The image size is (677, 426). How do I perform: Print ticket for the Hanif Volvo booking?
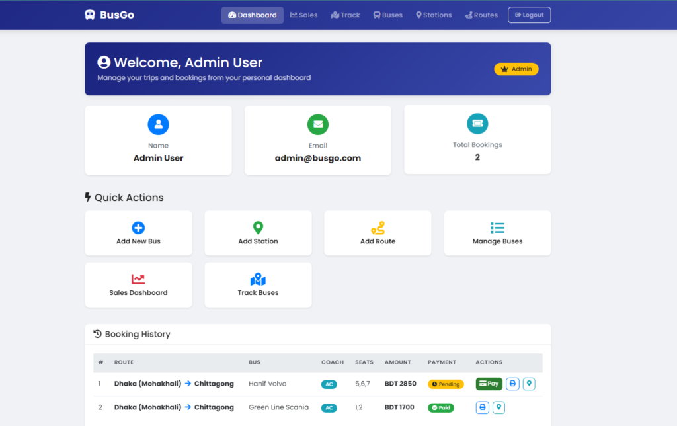tap(512, 384)
